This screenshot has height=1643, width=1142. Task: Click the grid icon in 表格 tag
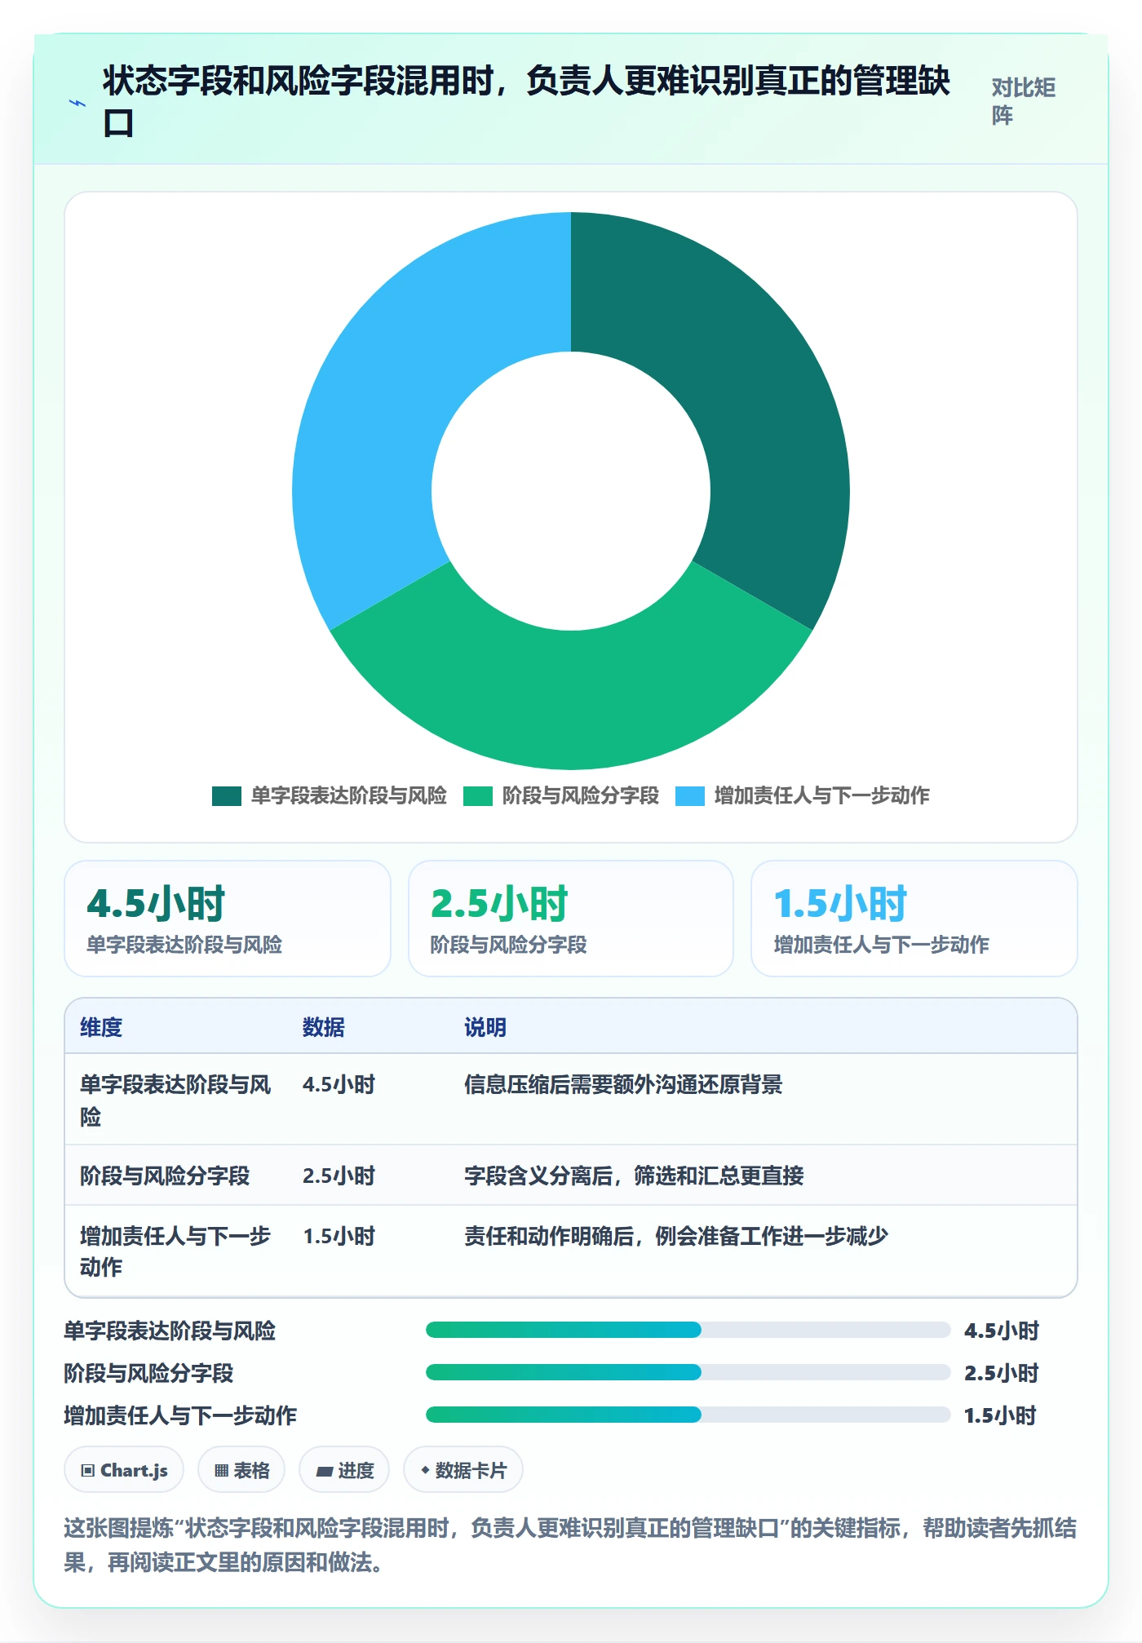(221, 1471)
